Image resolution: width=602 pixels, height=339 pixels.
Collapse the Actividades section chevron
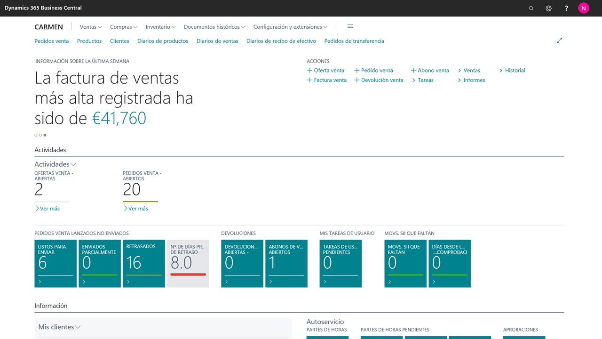coord(73,165)
